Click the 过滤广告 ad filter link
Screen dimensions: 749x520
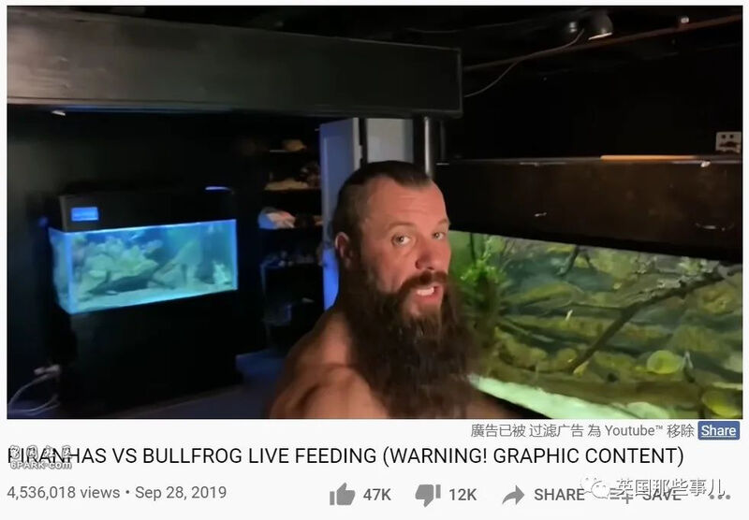coord(556,431)
